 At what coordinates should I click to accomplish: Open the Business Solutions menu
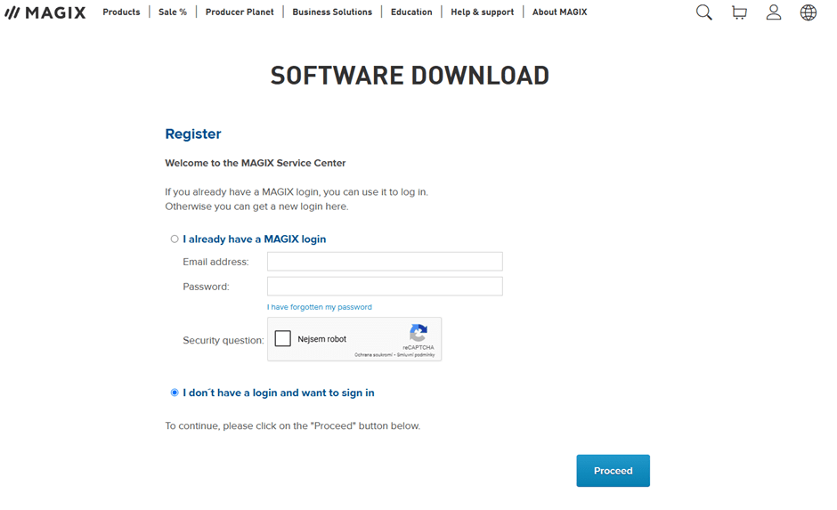[332, 12]
